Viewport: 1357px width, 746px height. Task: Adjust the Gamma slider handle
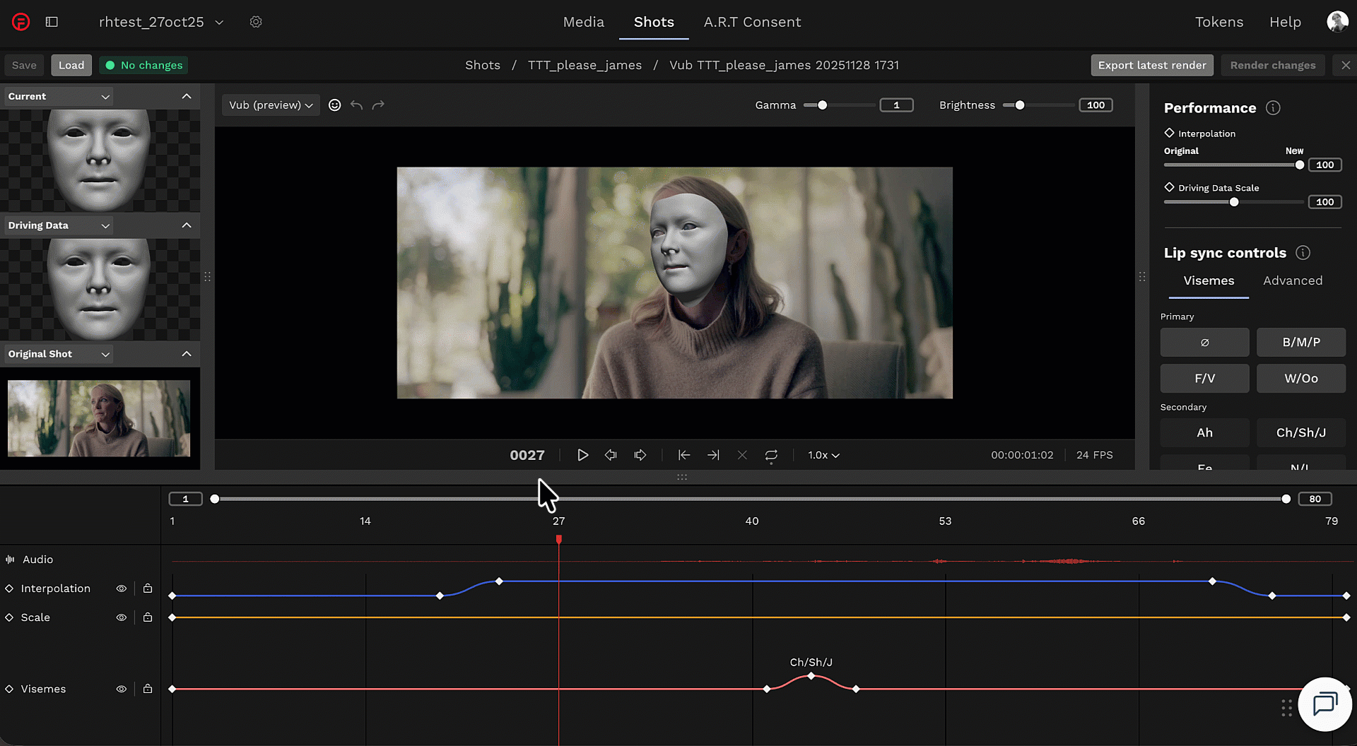[x=822, y=105]
